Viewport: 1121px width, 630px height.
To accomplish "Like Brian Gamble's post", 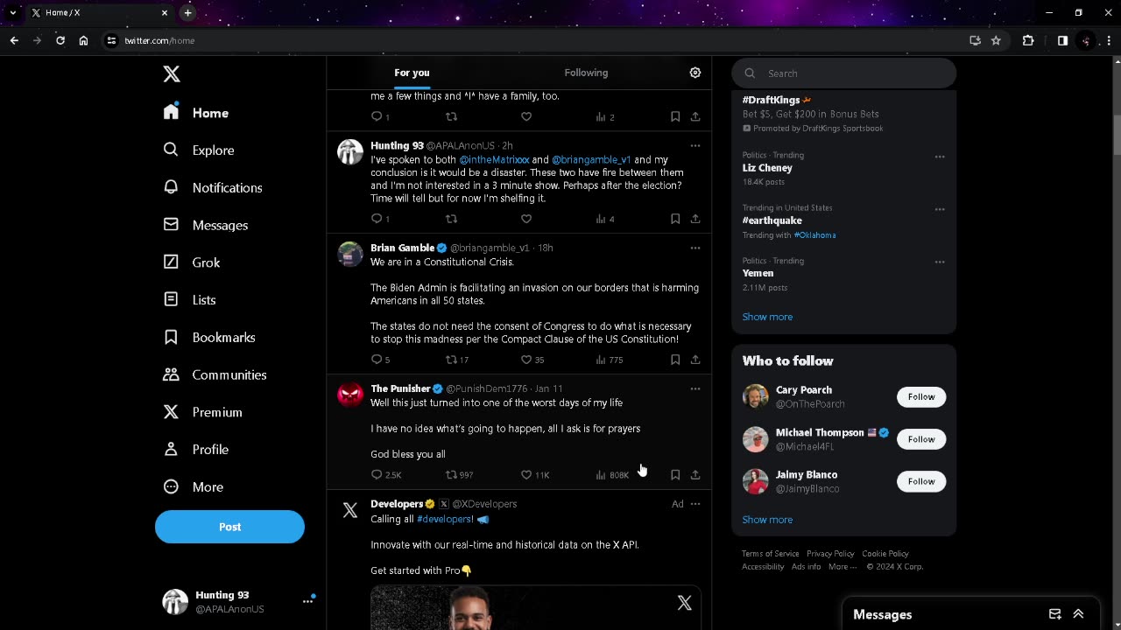I will 526,360.
